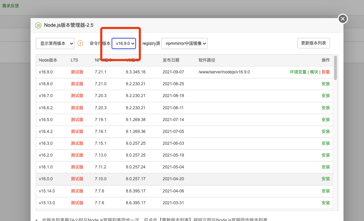Install Node v16.1.0
Screen dimensions: 364x221
click(x=326, y=167)
